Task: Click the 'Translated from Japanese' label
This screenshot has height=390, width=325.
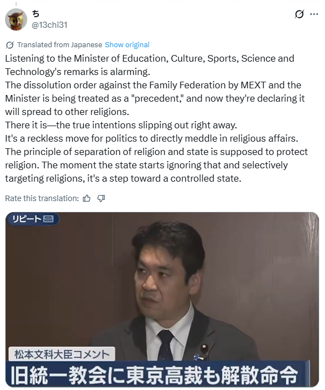Action: click(x=59, y=45)
